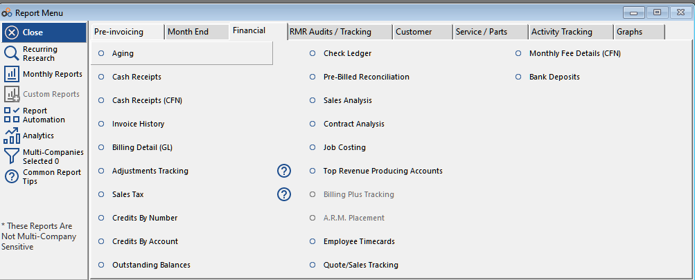Click the Report Automation icon
Viewport: 695px width, 280px height.
pos(12,115)
